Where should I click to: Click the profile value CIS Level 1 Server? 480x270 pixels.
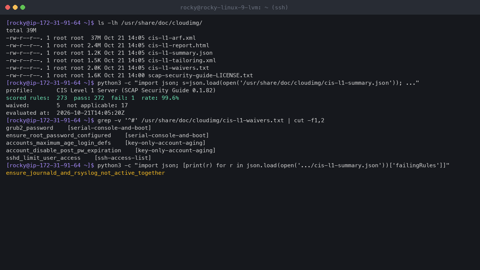pyautogui.click(x=87, y=90)
